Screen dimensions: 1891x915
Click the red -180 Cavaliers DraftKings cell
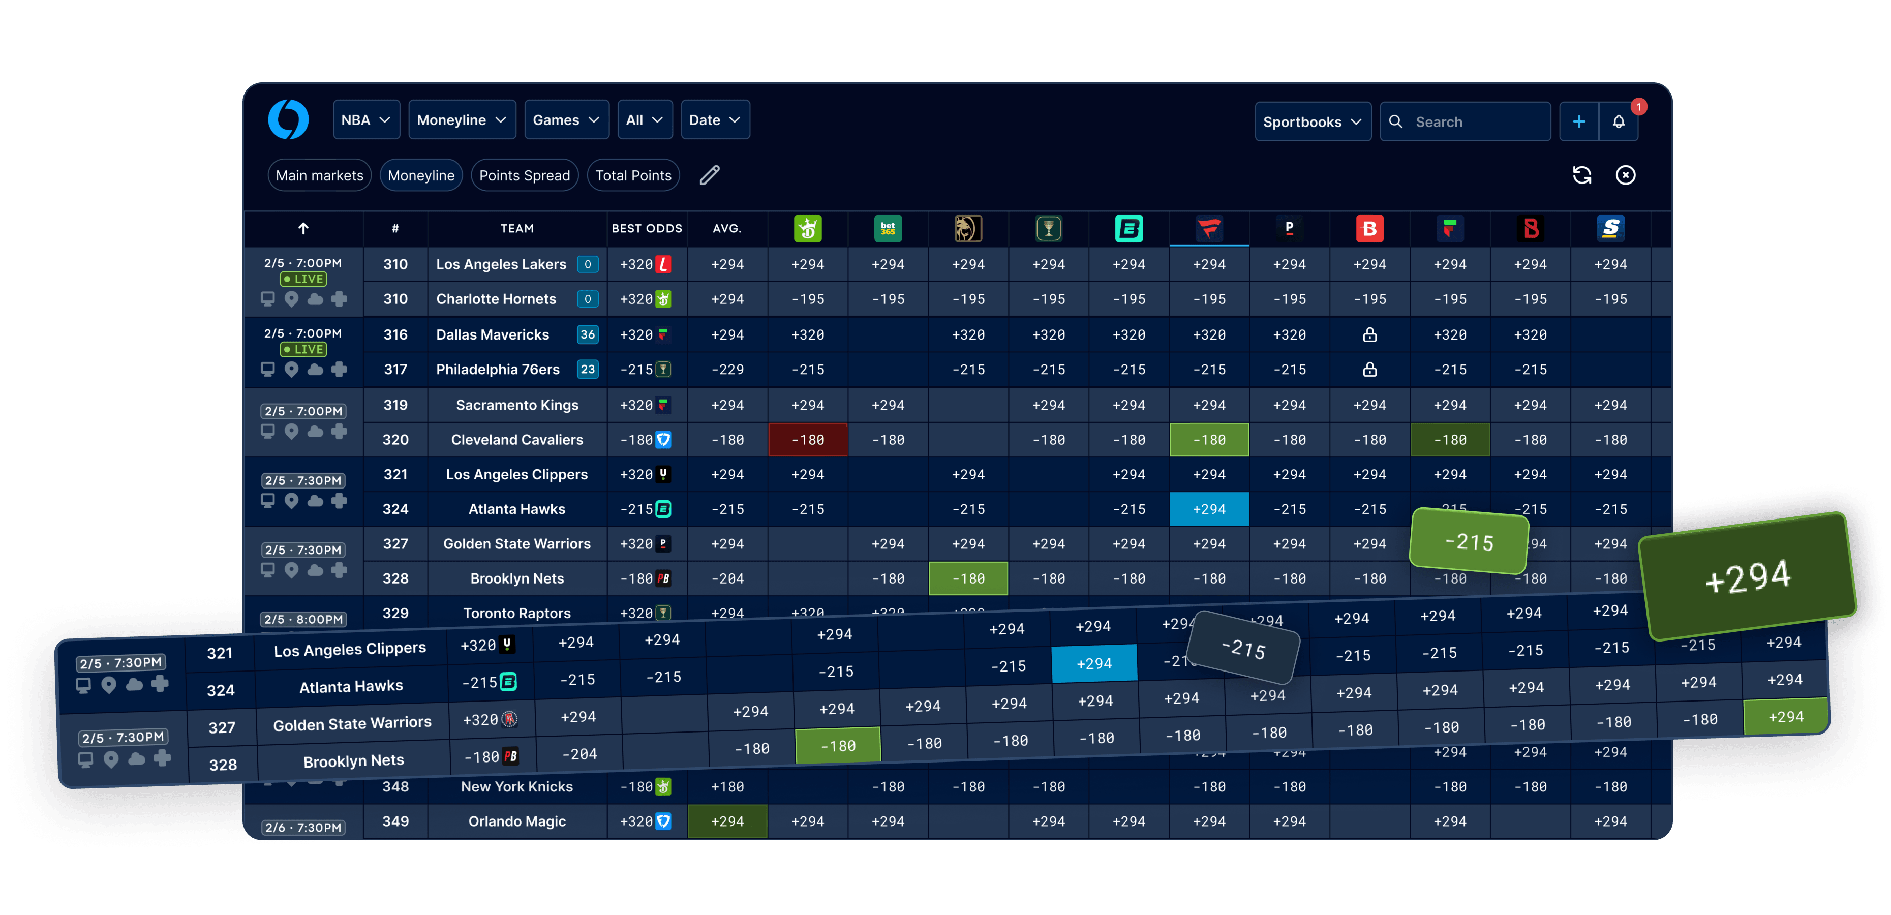click(808, 440)
